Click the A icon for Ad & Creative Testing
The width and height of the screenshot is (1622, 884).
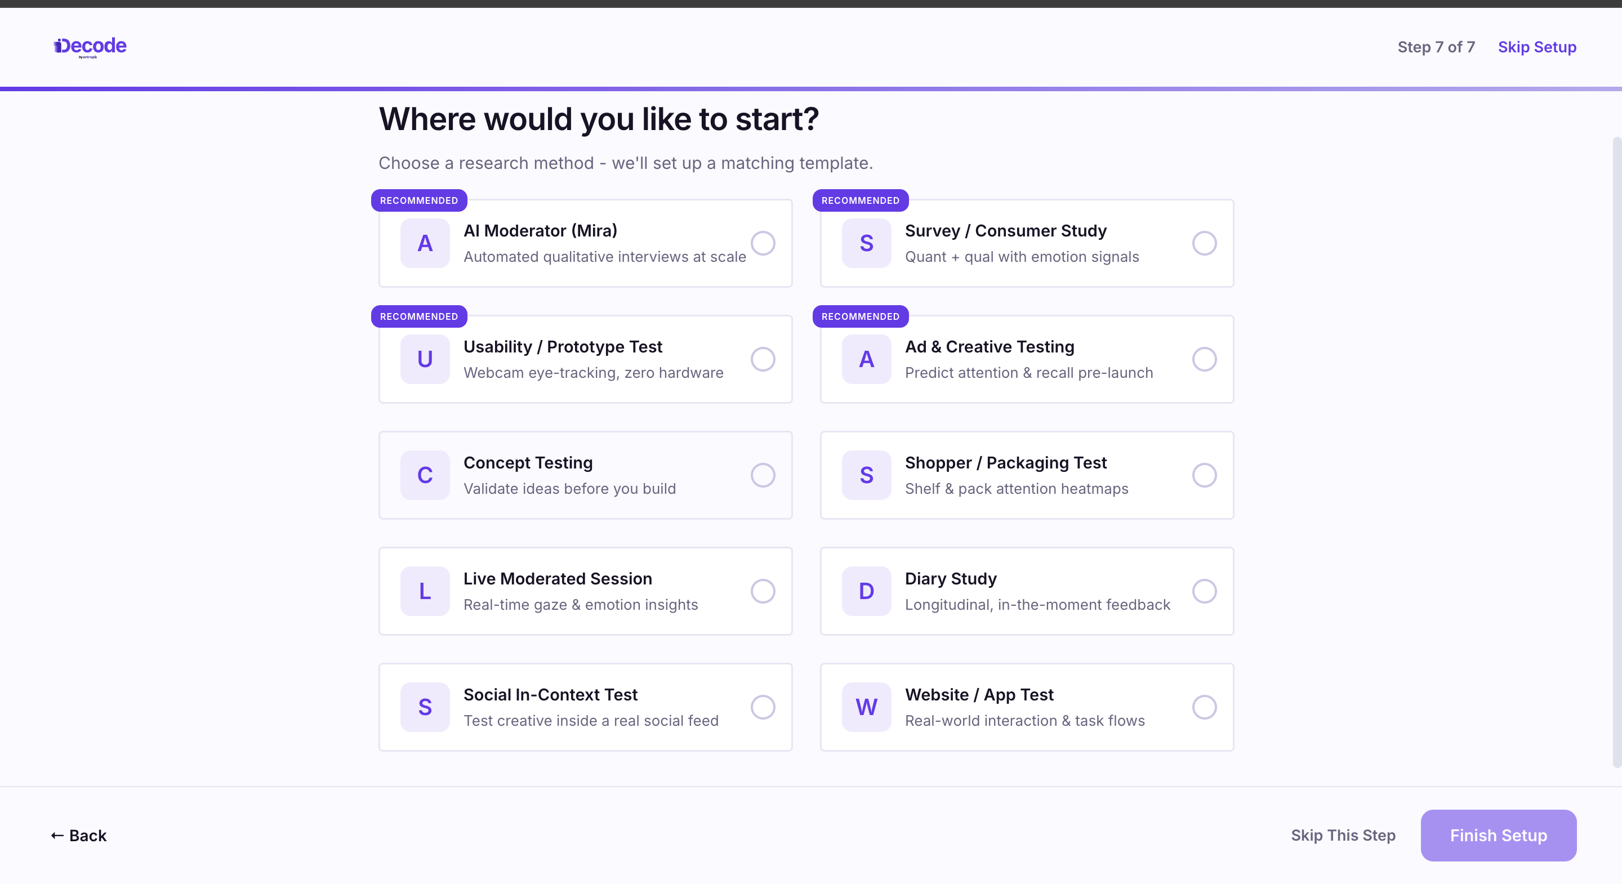866,359
